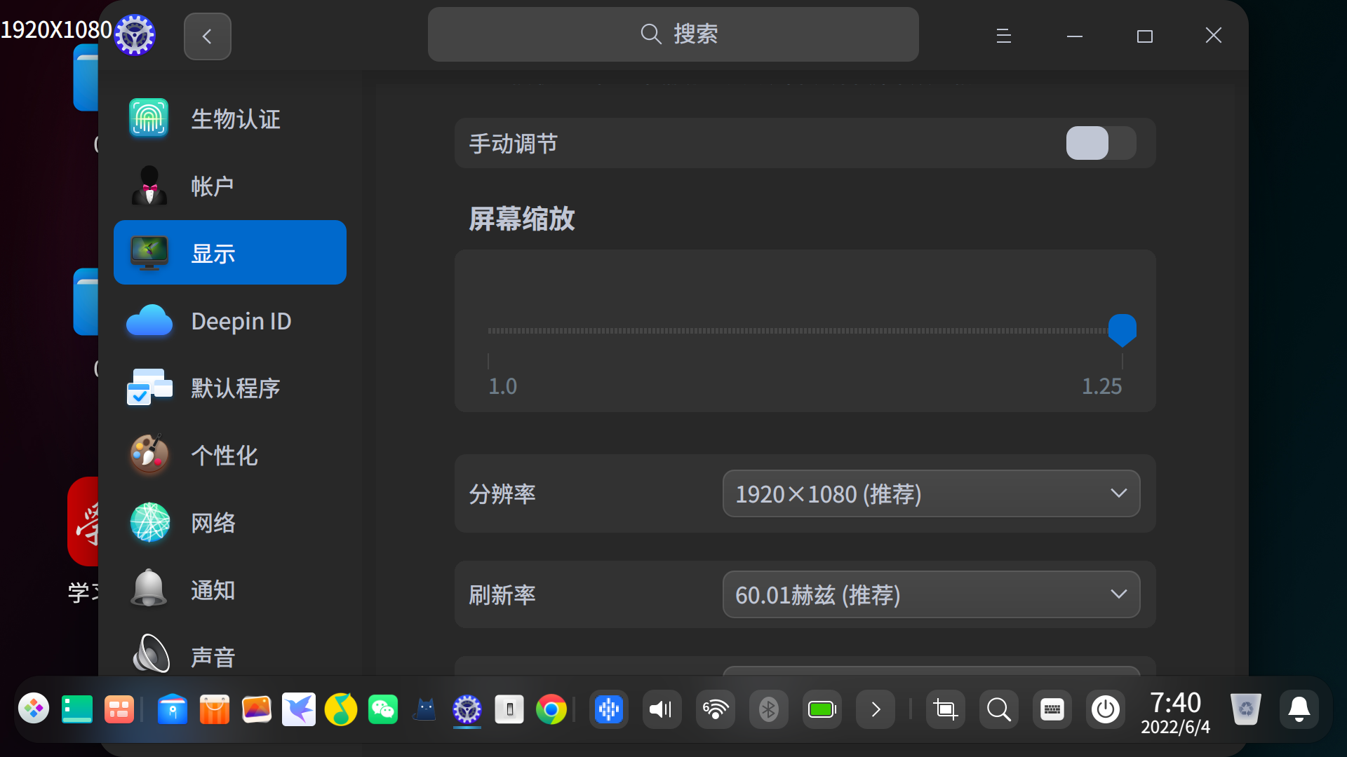Click the back arrow button
Image resolution: width=1347 pixels, height=757 pixels.
(207, 36)
